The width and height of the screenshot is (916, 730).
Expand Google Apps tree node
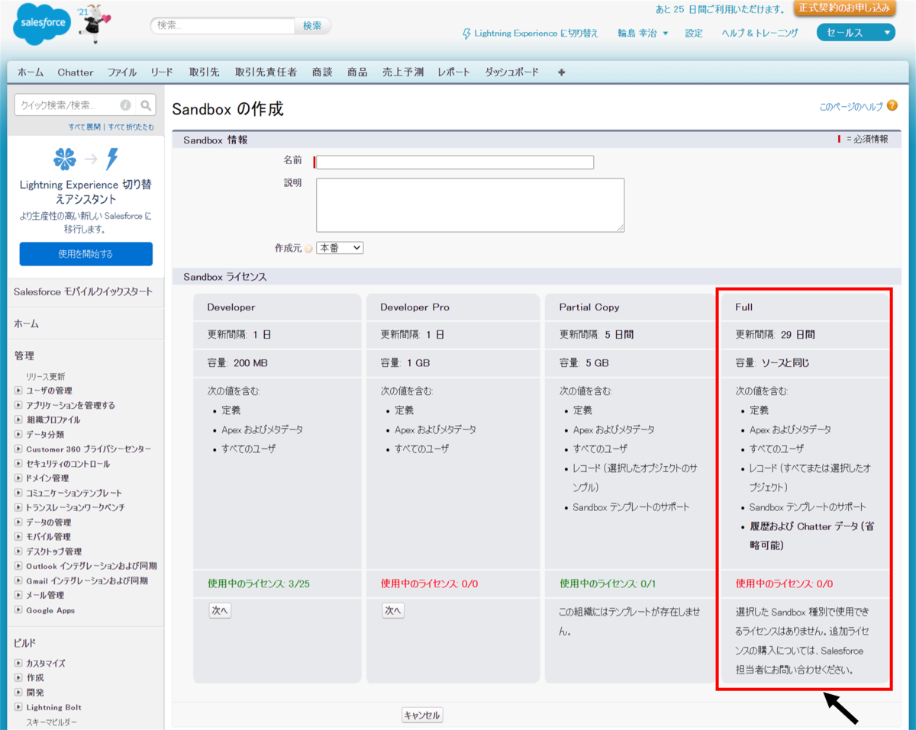pos(18,610)
